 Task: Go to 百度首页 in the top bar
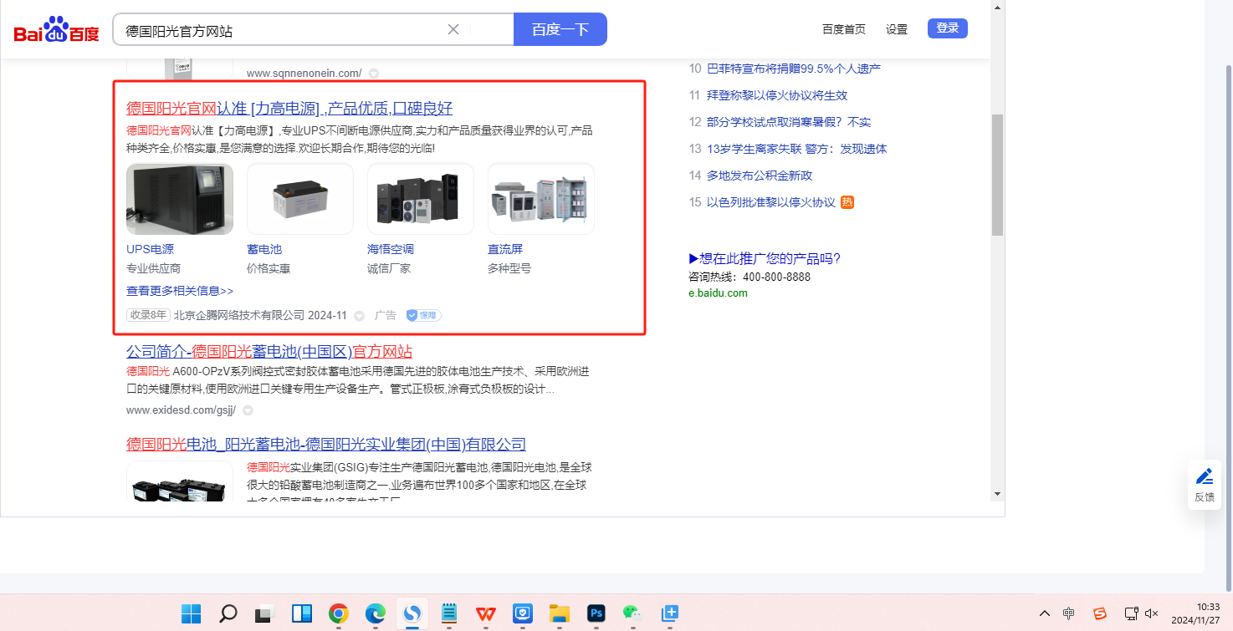click(844, 29)
